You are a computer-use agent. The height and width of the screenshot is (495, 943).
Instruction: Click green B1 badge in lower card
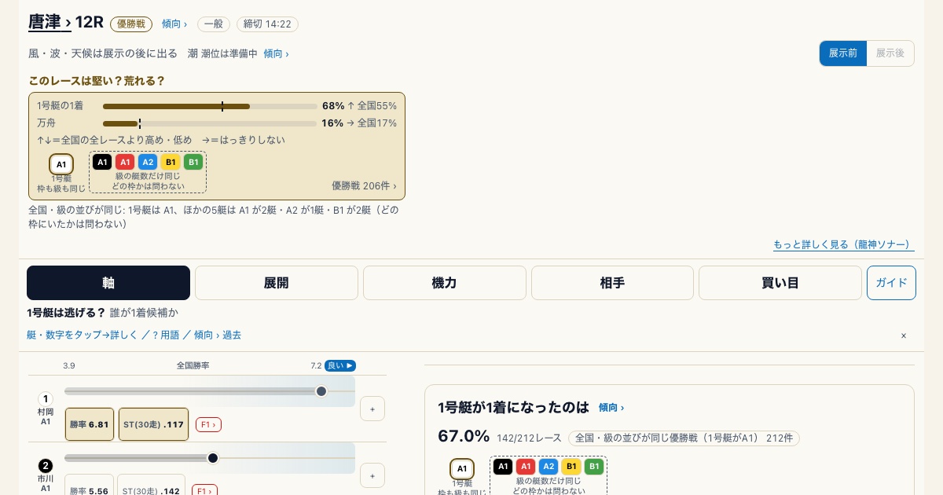(x=594, y=467)
